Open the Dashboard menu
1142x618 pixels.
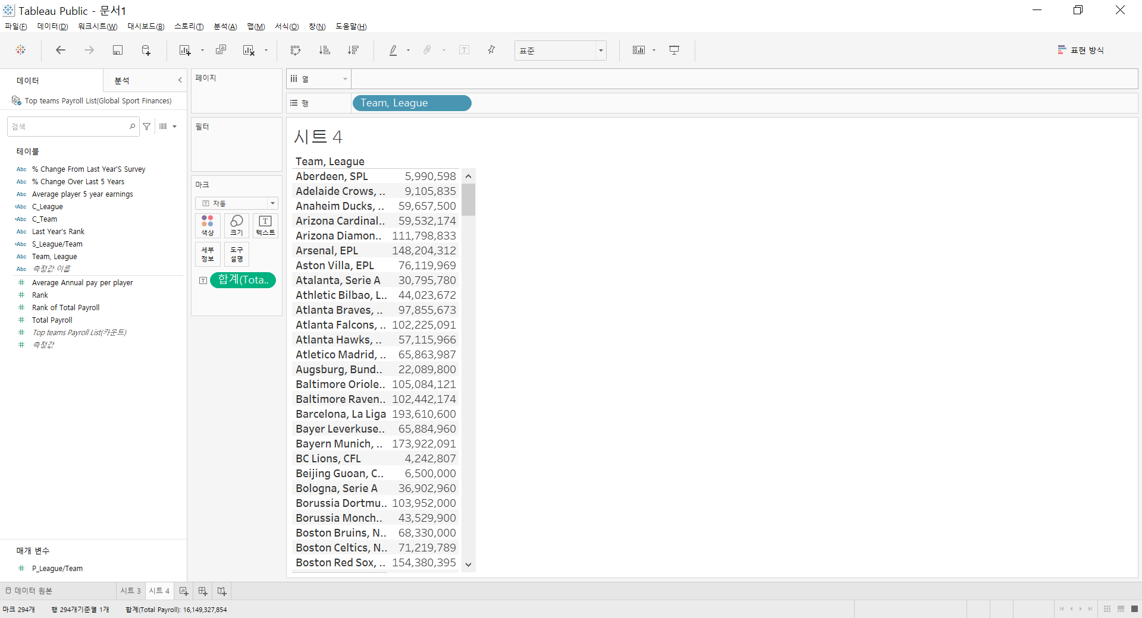click(x=146, y=27)
